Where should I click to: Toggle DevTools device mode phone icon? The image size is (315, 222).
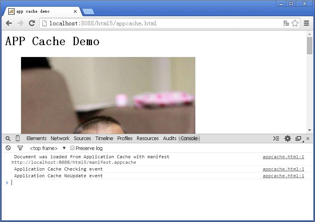pyautogui.click(x=17, y=138)
